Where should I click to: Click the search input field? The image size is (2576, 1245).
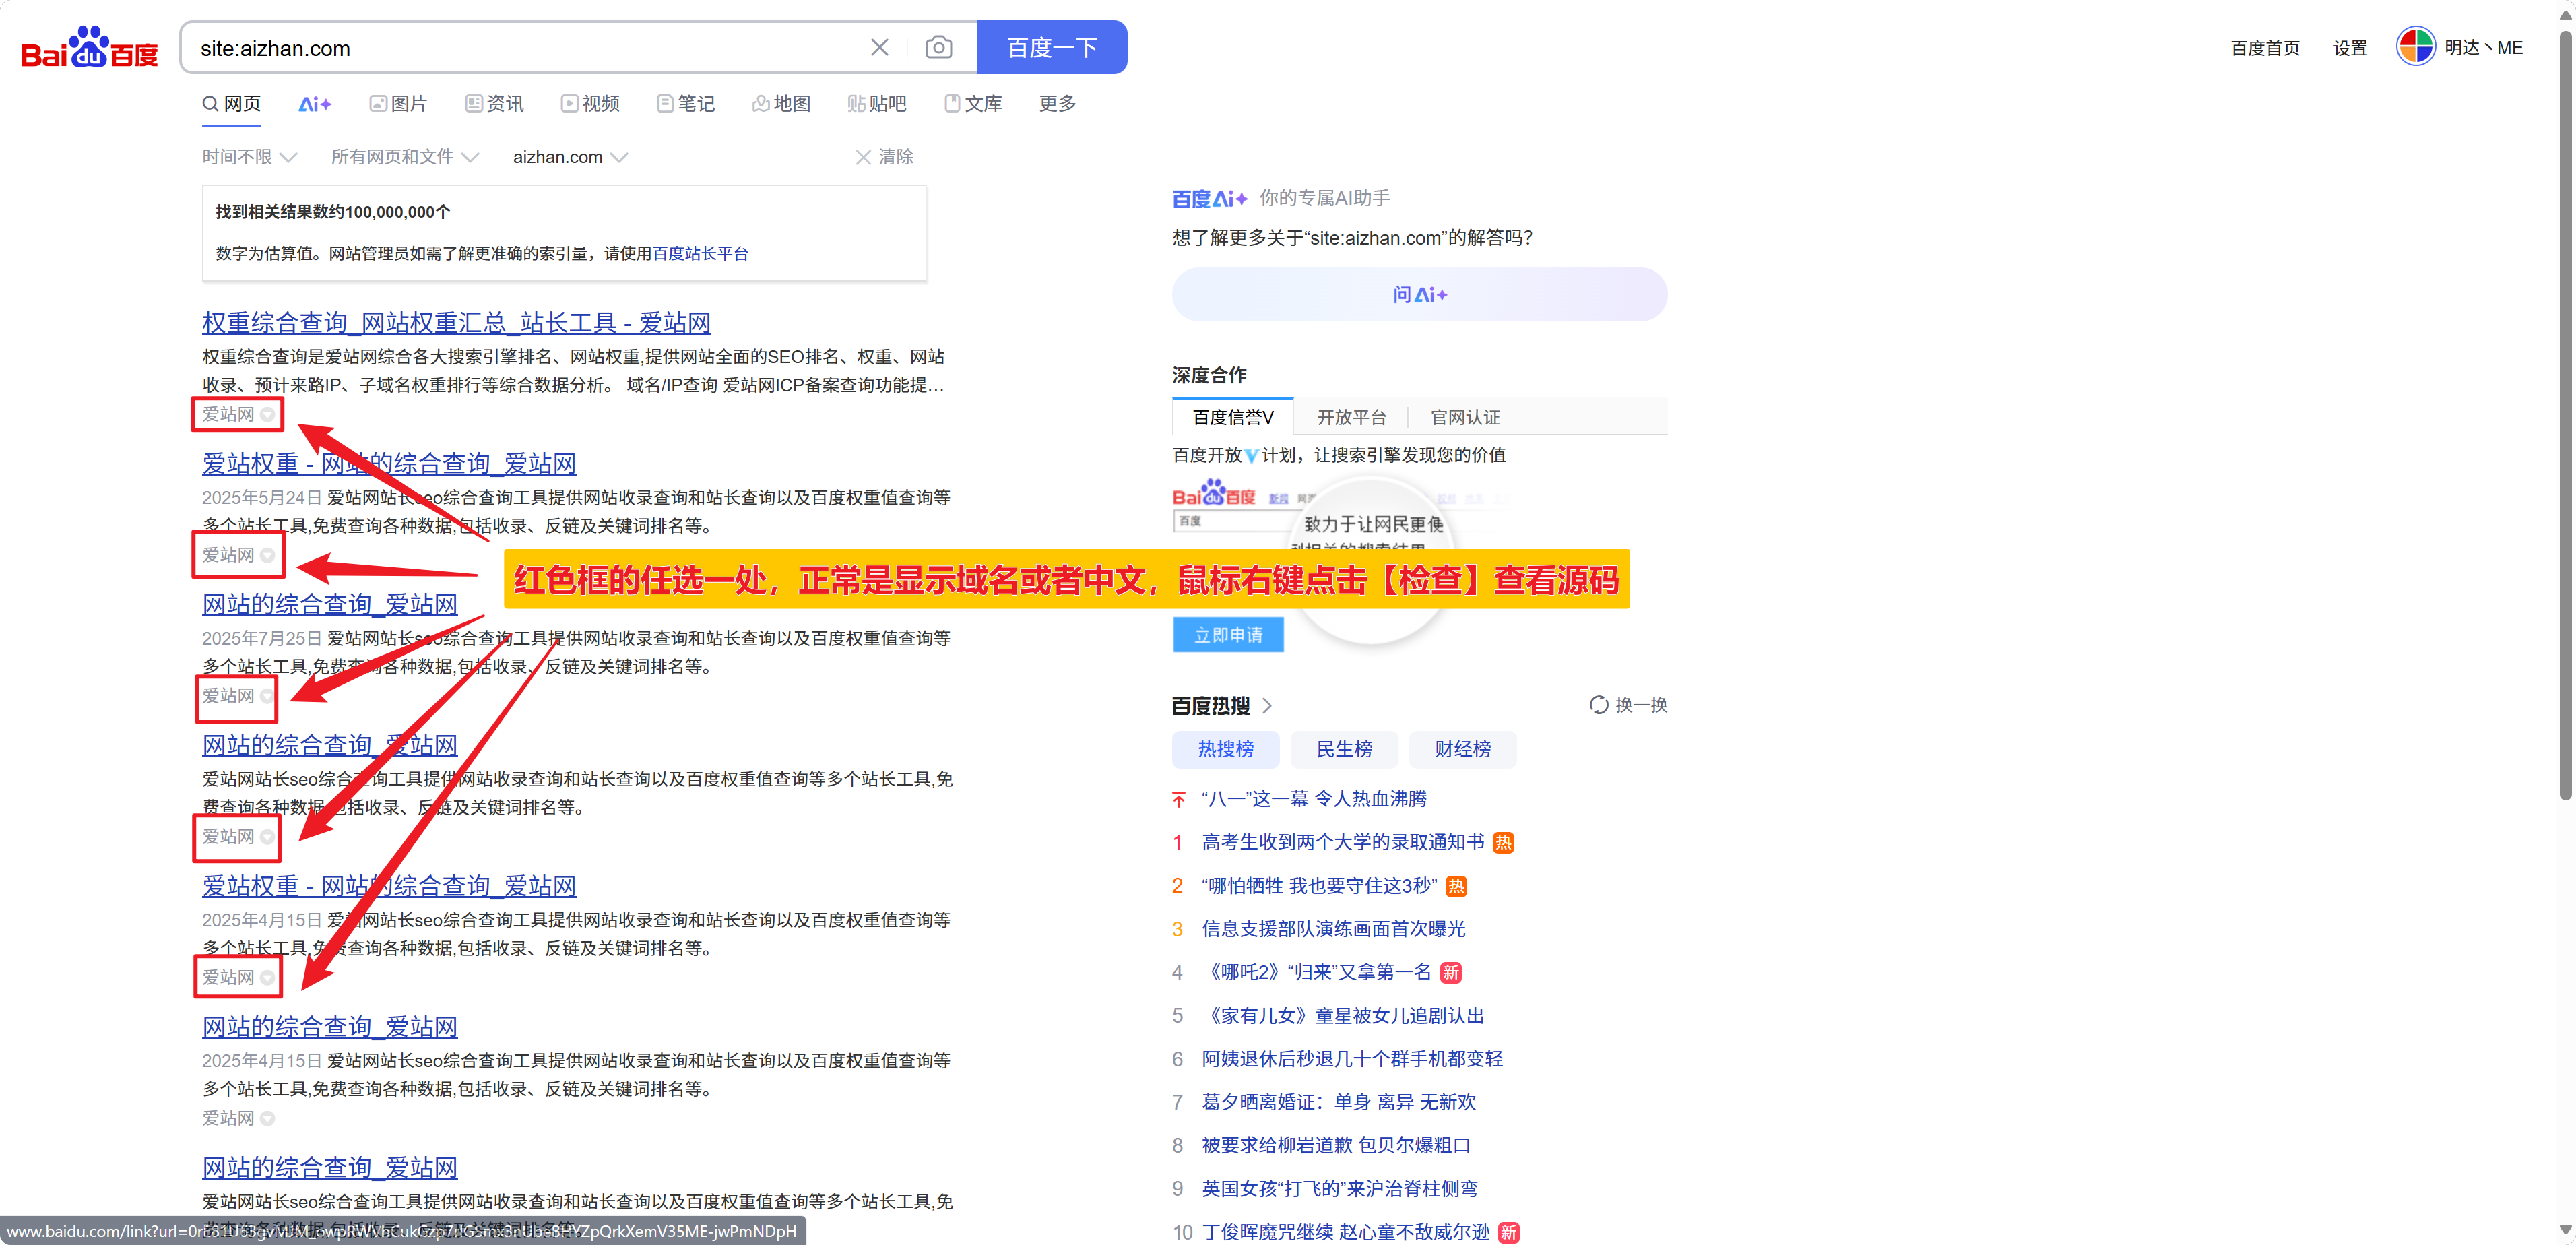coord(520,47)
